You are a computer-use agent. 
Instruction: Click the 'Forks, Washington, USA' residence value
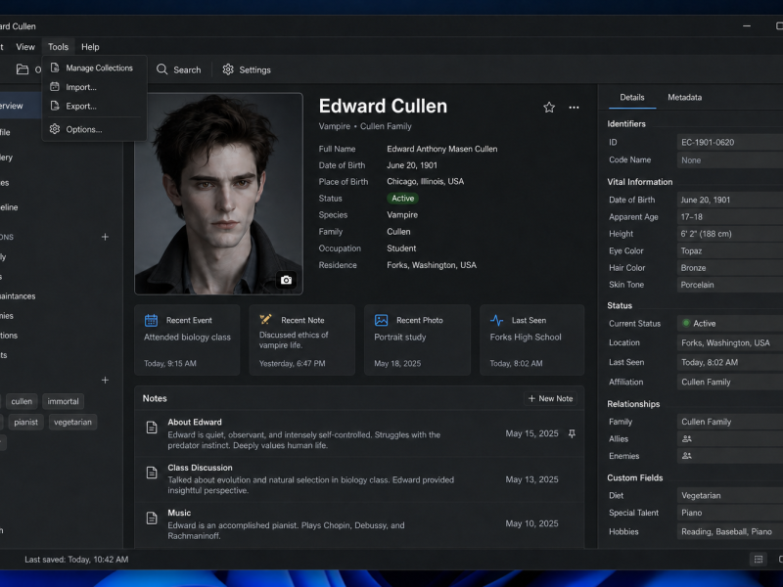click(432, 265)
